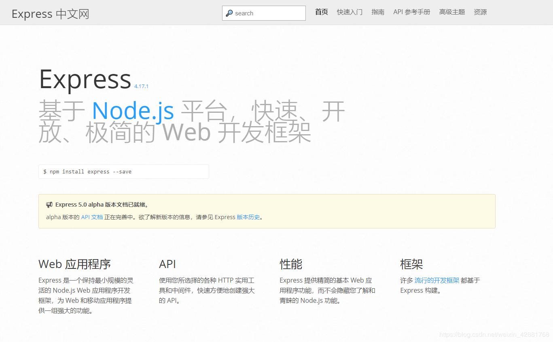
Task: Click the 性能 section heading
Action: (291, 264)
